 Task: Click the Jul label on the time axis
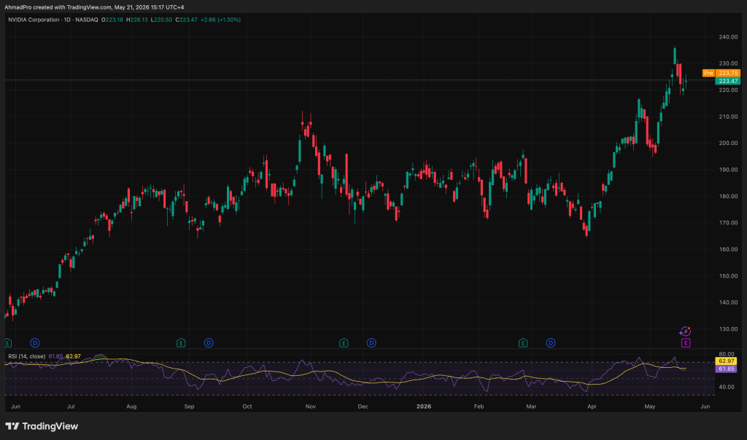(x=71, y=406)
